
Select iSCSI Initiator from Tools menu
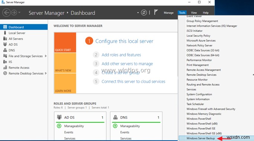194,31
